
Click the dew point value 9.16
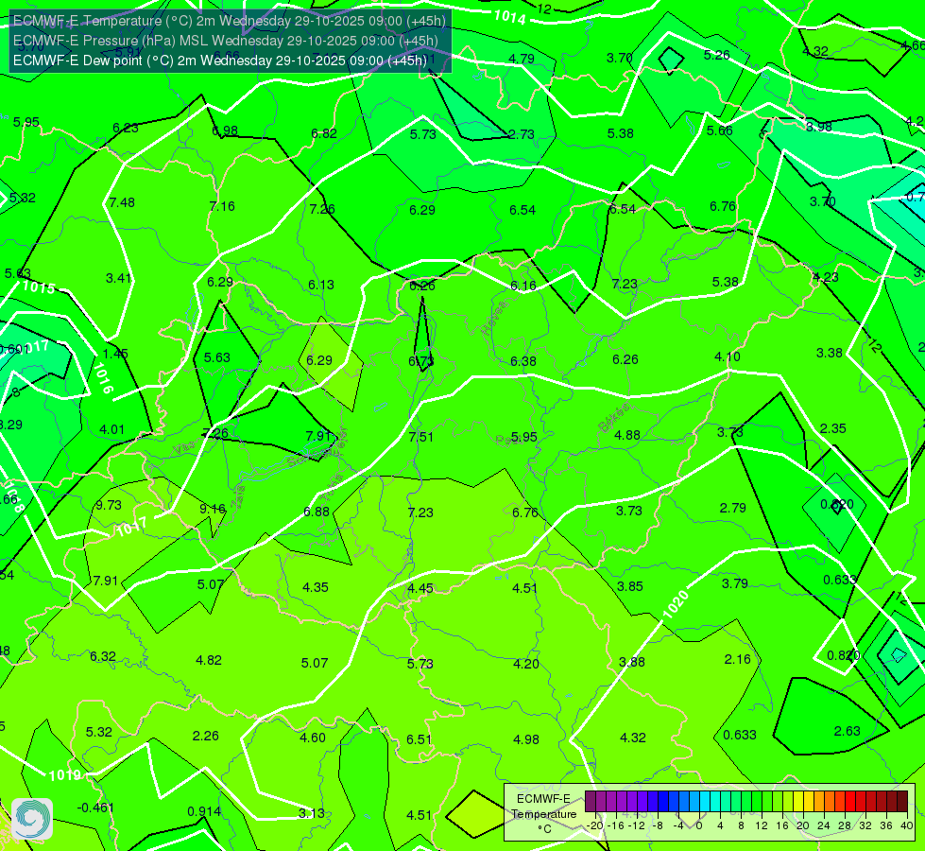[x=213, y=509]
